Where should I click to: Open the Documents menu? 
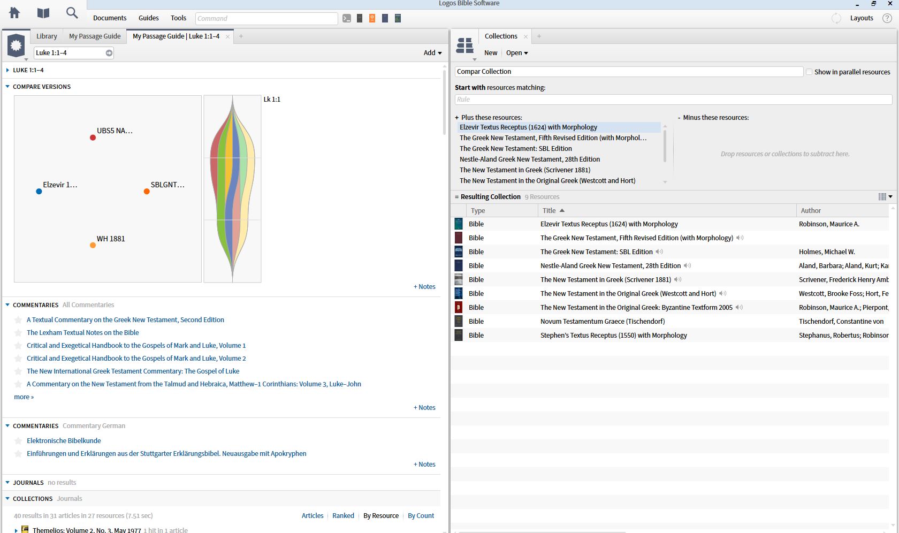110,18
